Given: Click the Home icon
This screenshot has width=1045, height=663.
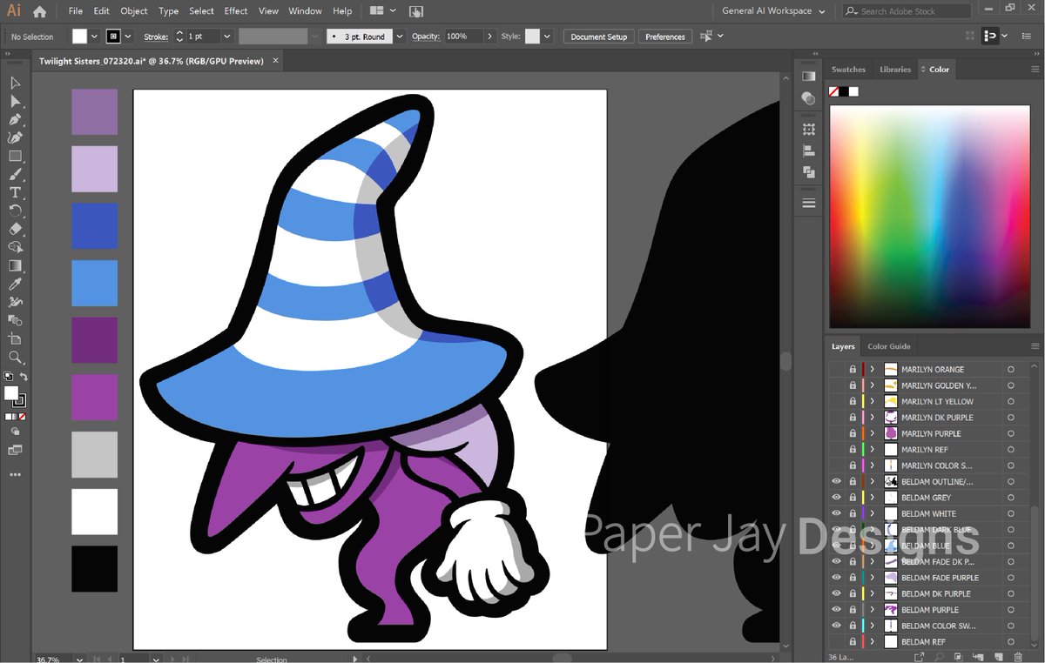Looking at the screenshot, I should pyautogui.click(x=39, y=11).
